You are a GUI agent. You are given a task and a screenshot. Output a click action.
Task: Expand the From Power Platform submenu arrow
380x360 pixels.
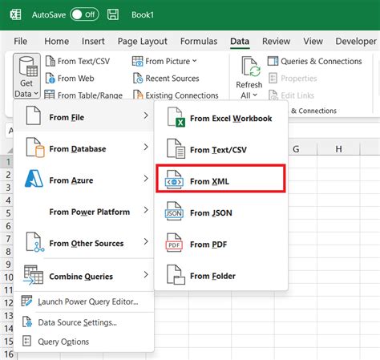(x=146, y=210)
